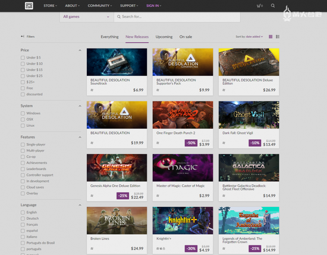The height and width of the screenshot is (255, 327).
Task: Open the All games dropdown
Action: 87,17
